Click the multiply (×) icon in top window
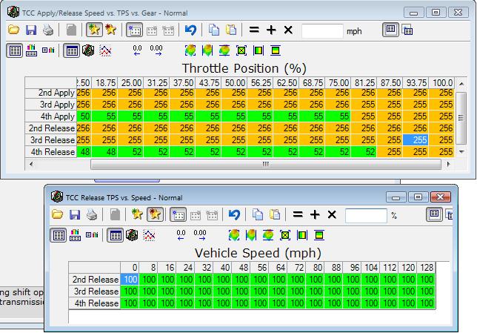Viewport: 477px width, 336px height. (x=287, y=30)
